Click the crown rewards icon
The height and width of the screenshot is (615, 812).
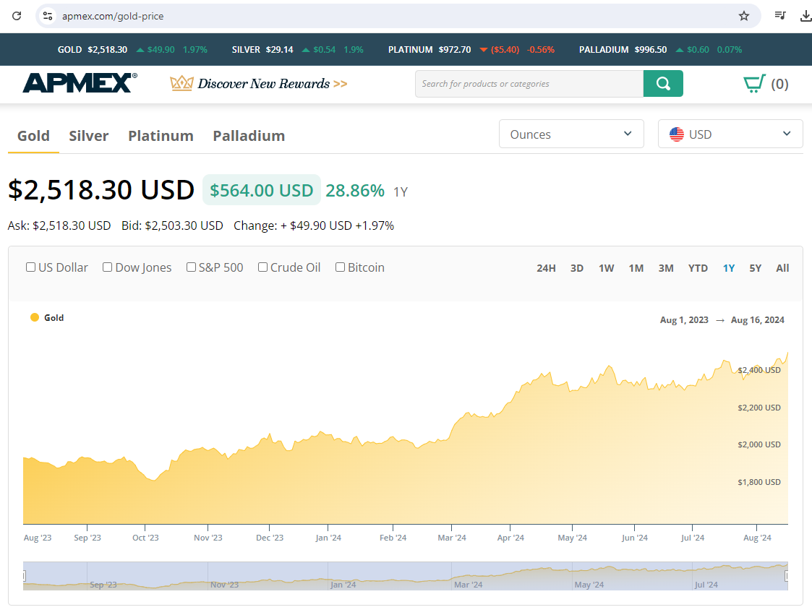click(x=181, y=83)
